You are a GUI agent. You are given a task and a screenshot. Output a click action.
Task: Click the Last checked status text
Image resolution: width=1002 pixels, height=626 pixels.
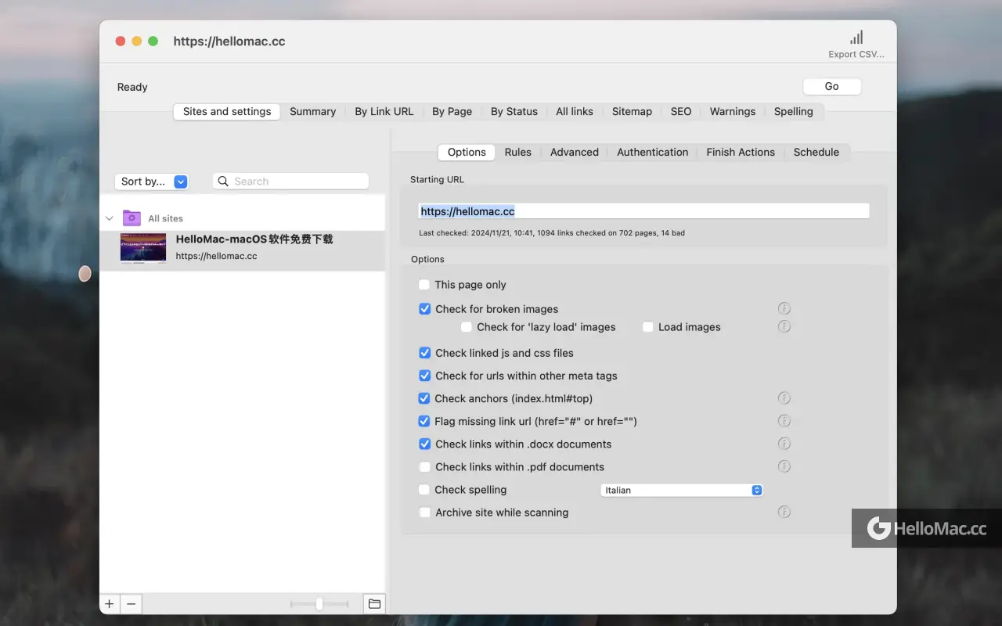pyautogui.click(x=552, y=233)
